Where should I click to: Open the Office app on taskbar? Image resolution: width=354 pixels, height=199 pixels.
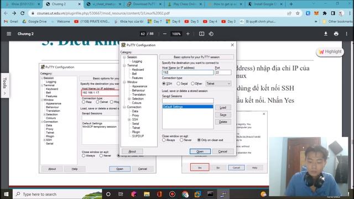click(160, 194)
